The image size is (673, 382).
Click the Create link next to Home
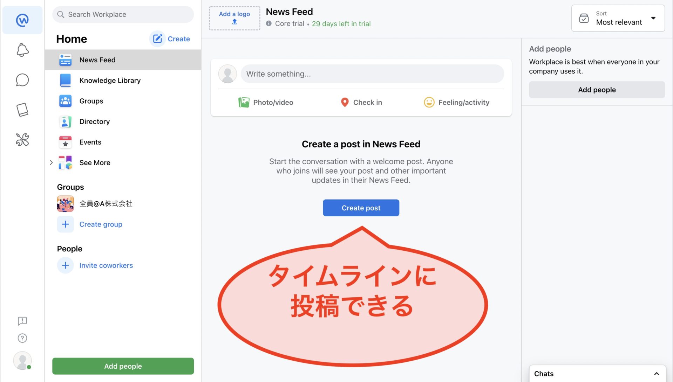pyautogui.click(x=179, y=39)
